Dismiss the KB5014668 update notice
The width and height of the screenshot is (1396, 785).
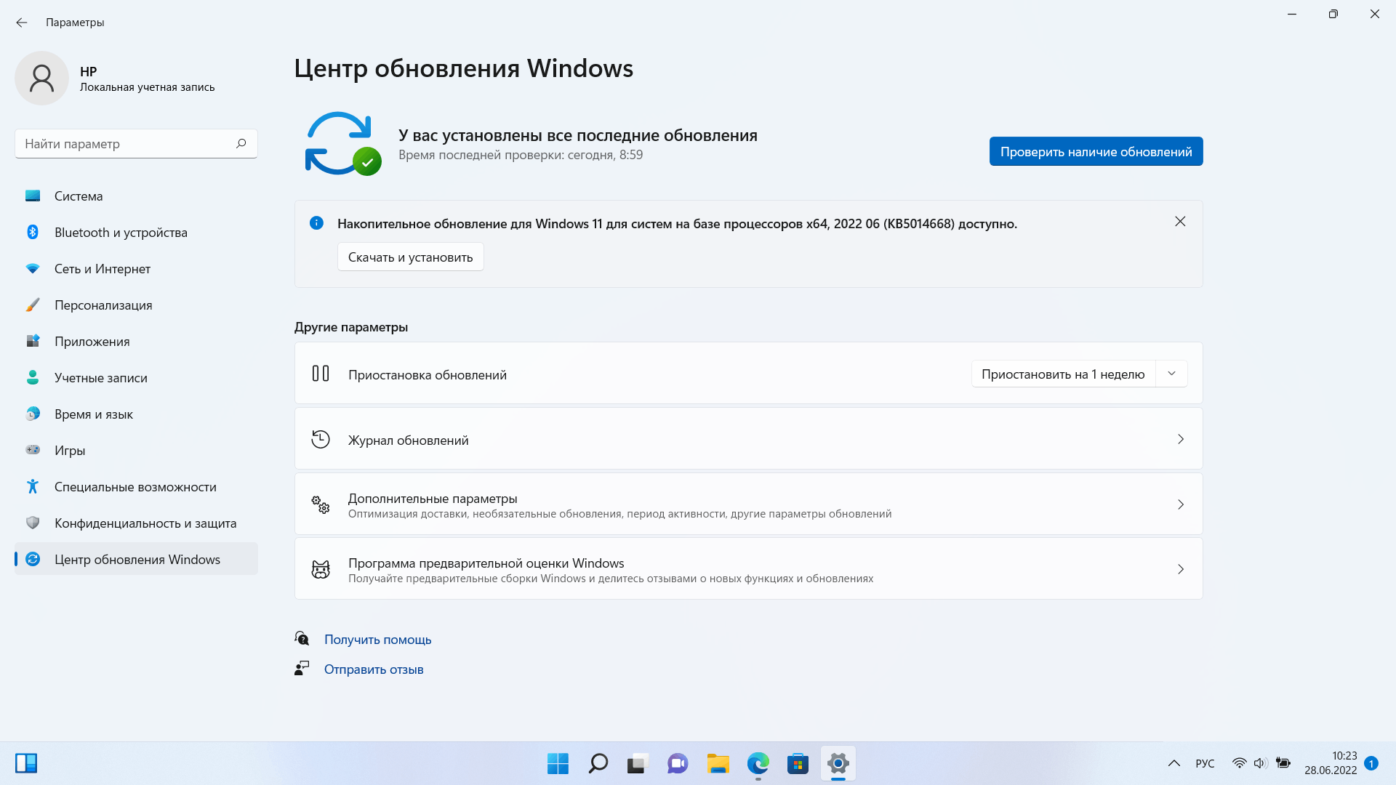coord(1180,222)
